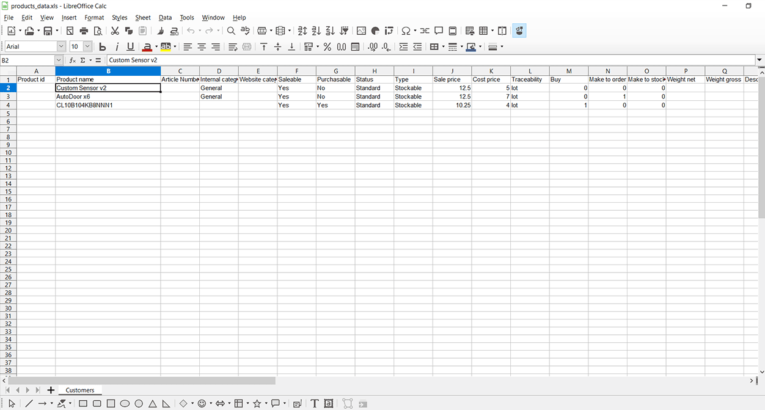The image size is (765, 410).
Task: Click the Insert Text Box tool
Action: [315, 403]
